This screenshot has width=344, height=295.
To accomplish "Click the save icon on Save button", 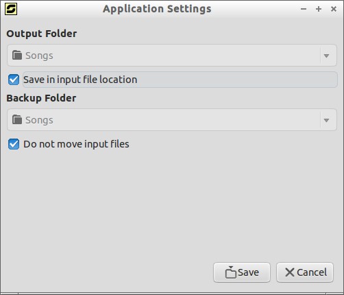I will point(230,272).
